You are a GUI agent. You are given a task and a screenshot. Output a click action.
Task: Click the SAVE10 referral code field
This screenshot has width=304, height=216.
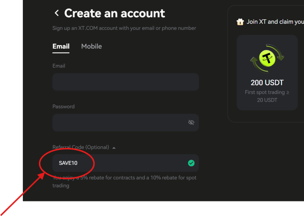(125, 163)
